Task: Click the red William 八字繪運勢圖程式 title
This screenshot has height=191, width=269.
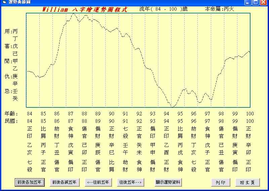Action: (85, 9)
